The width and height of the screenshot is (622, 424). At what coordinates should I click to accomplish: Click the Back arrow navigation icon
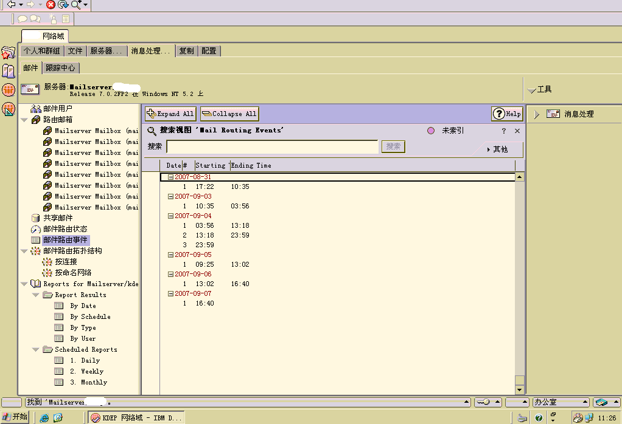point(11,5)
